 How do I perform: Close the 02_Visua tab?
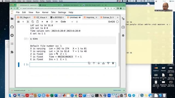46,17
